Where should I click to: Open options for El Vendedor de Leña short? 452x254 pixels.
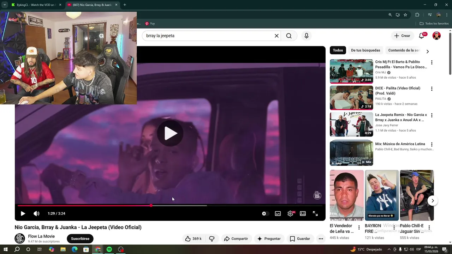tap(359, 228)
